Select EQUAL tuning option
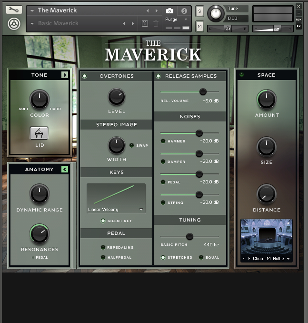 (201, 257)
